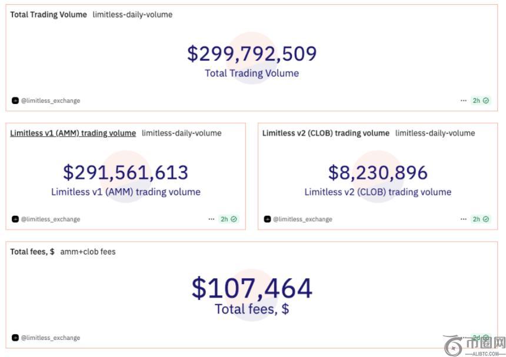
Task: Open 'Limitless v2 (CLOB) trading volume' title link
Action: [325, 133]
